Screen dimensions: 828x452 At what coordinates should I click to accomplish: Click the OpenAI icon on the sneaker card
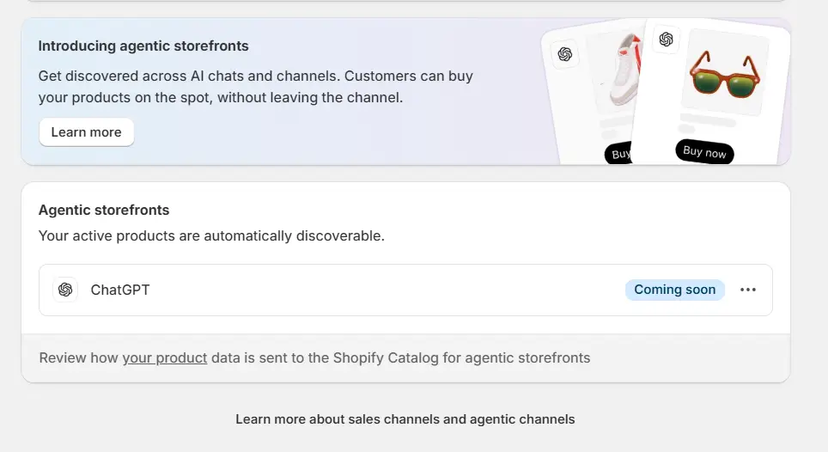[x=564, y=54]
